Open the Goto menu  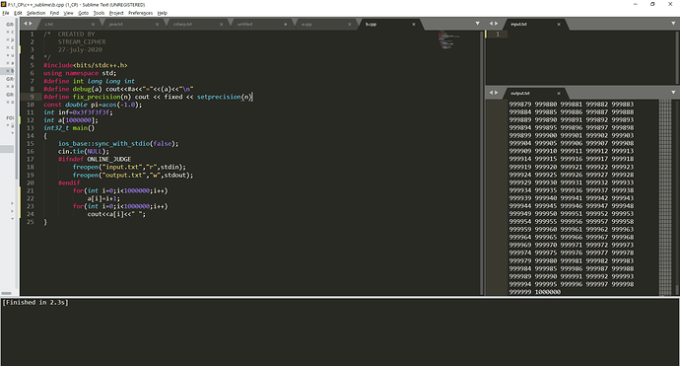(x=83, y=13)
